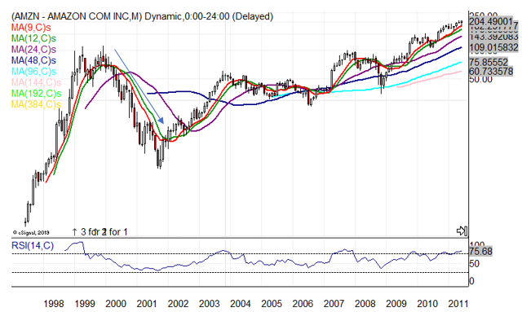Click the 2008 year label
Viewport: 522px width, 312px height.
click(365, 303)
